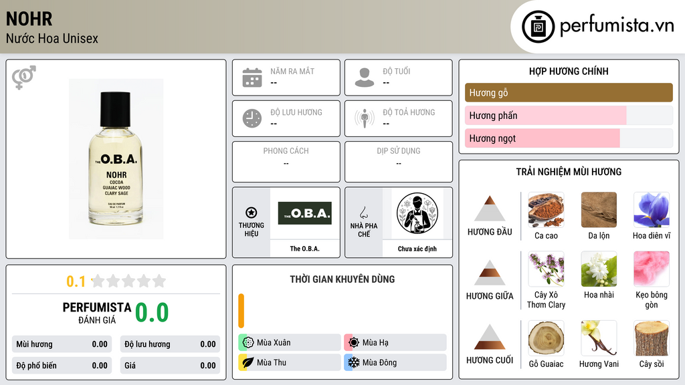Screen dimensions: 685x385
Task: Click the Trải nghiệm mùi hương heading
Action: click(569, 172)
